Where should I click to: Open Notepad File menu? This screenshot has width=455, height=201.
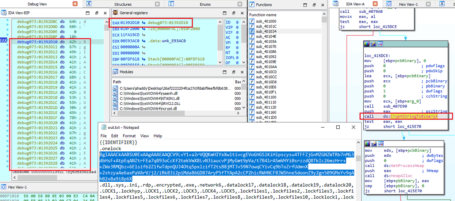(104, 136)
